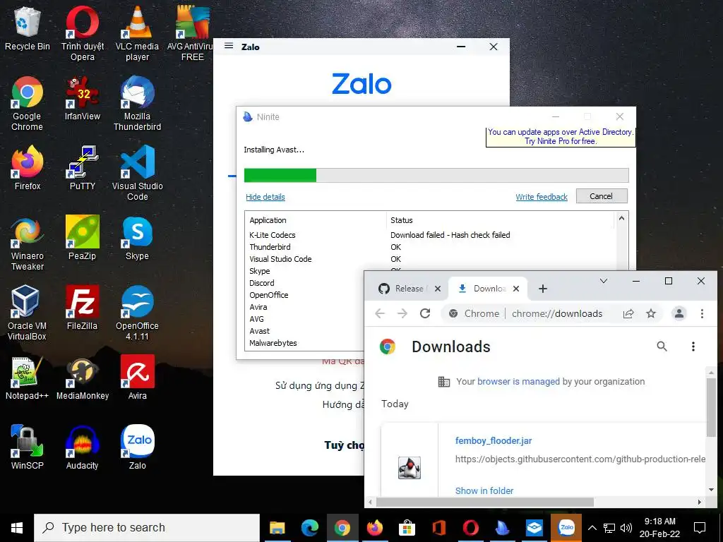Open FileZilla desktop shortcut
The width and height of the screenshot is (723, 542).
point(83,308)
